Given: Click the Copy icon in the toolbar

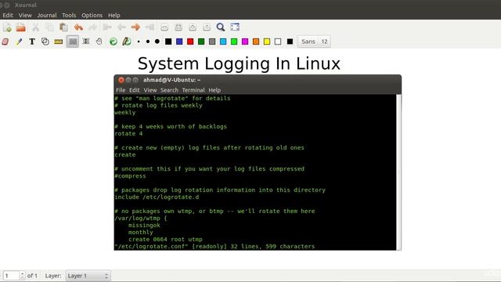Looking at the screenshot, I should (x=49, y=27).
